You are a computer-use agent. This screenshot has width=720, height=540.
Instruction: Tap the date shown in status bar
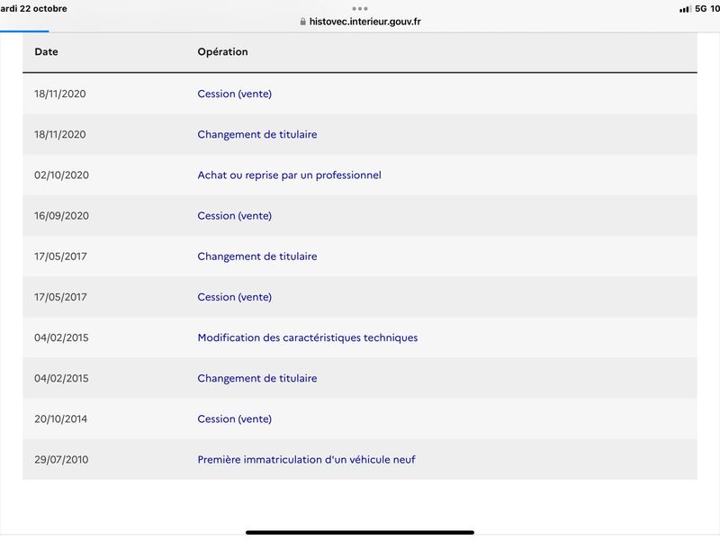click(33, 9)
